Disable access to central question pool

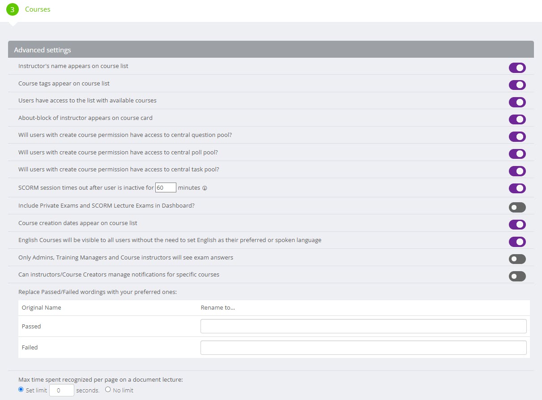click(517, 137)
